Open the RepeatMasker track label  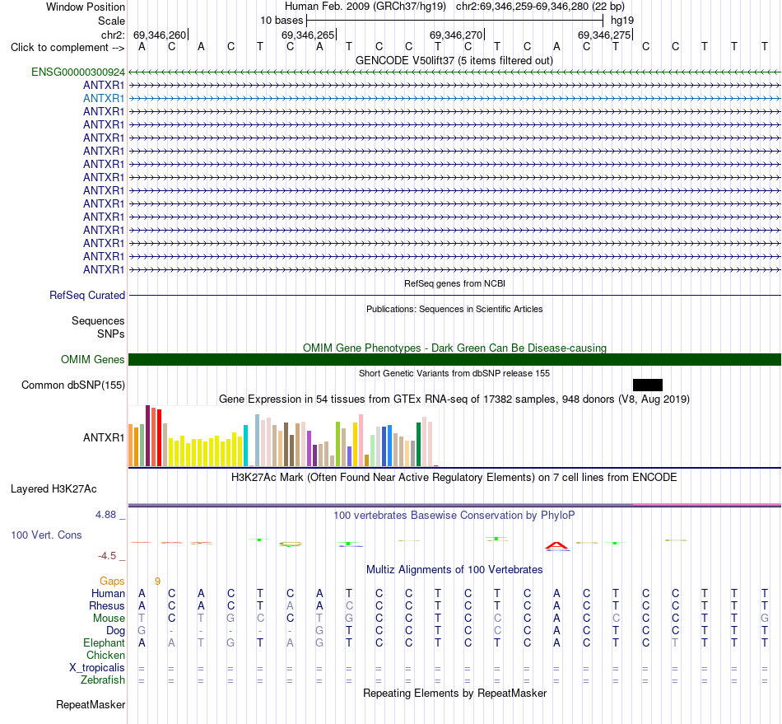point(91,704)
